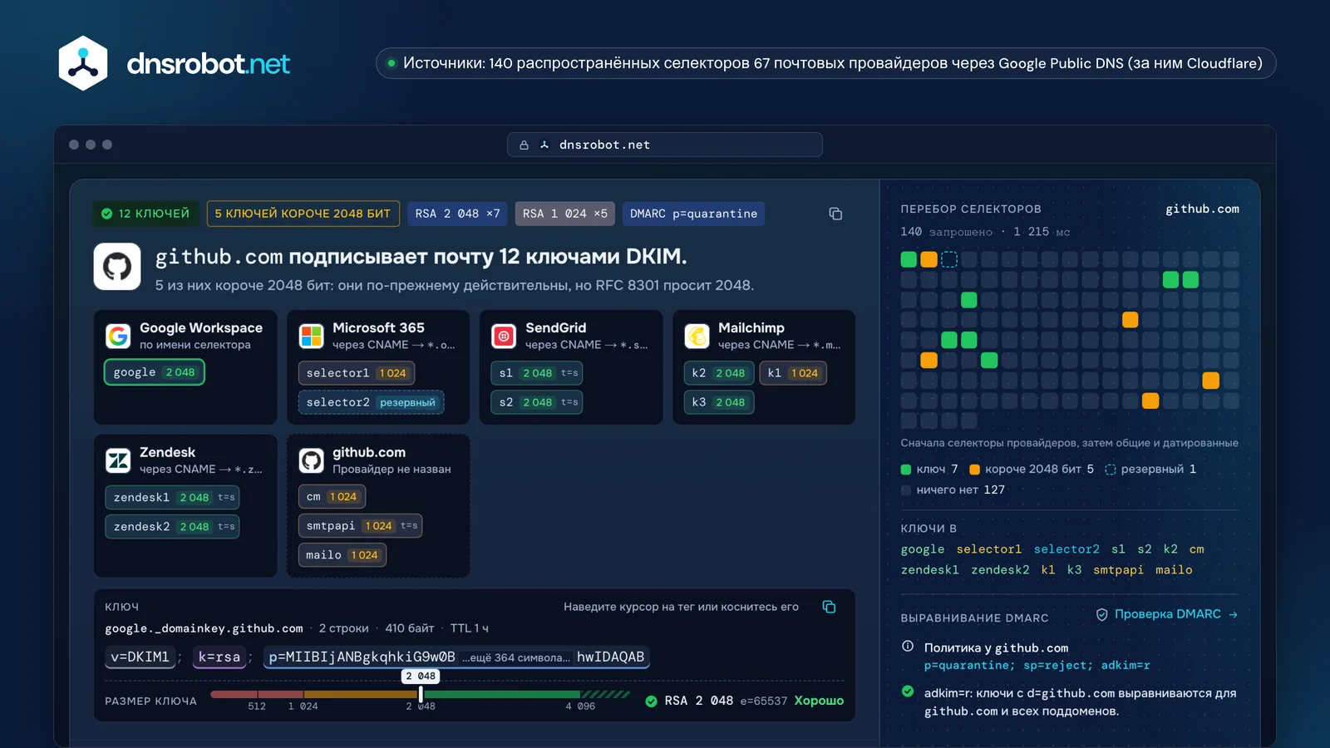Select the k3 2048 Mailchimp tag
Viewport: 1330px width, 748px height.
pyautogui.click(x=719, y=402)
